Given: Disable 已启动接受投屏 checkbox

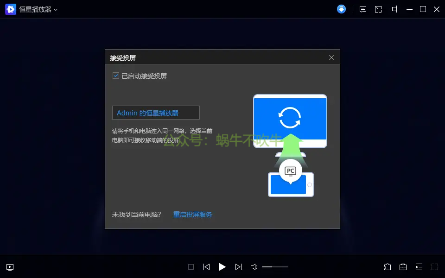Looking at the screenshot, I should [x=115, y=76].
